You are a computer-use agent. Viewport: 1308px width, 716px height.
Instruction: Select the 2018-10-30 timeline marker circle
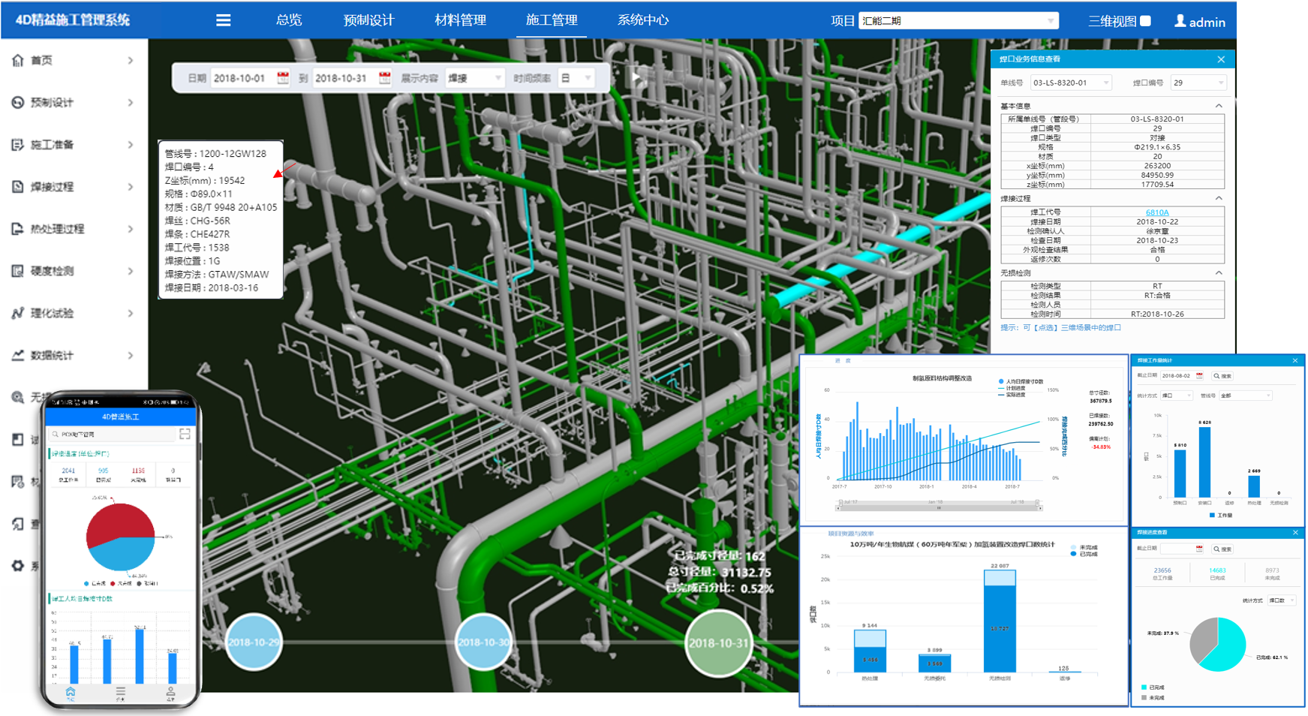tap(483, 642)
